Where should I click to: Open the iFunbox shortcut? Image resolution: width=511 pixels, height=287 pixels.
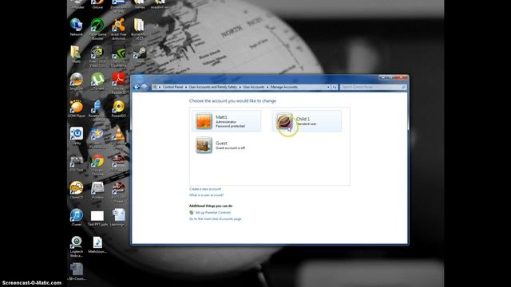click(x=97, y=191)
